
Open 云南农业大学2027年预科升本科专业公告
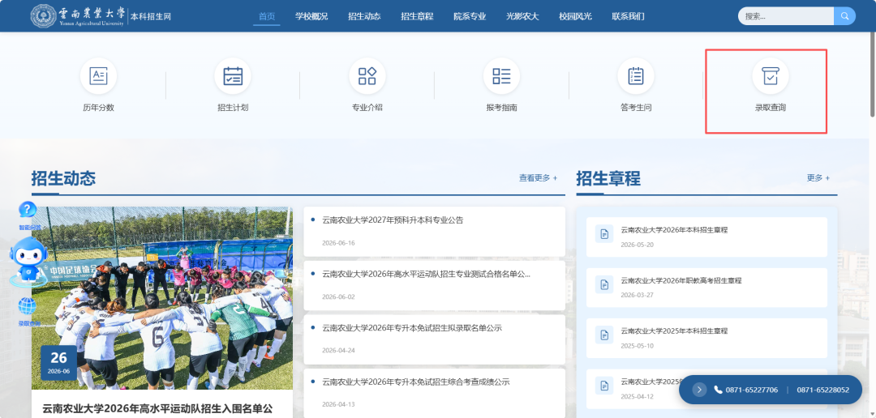393,220
